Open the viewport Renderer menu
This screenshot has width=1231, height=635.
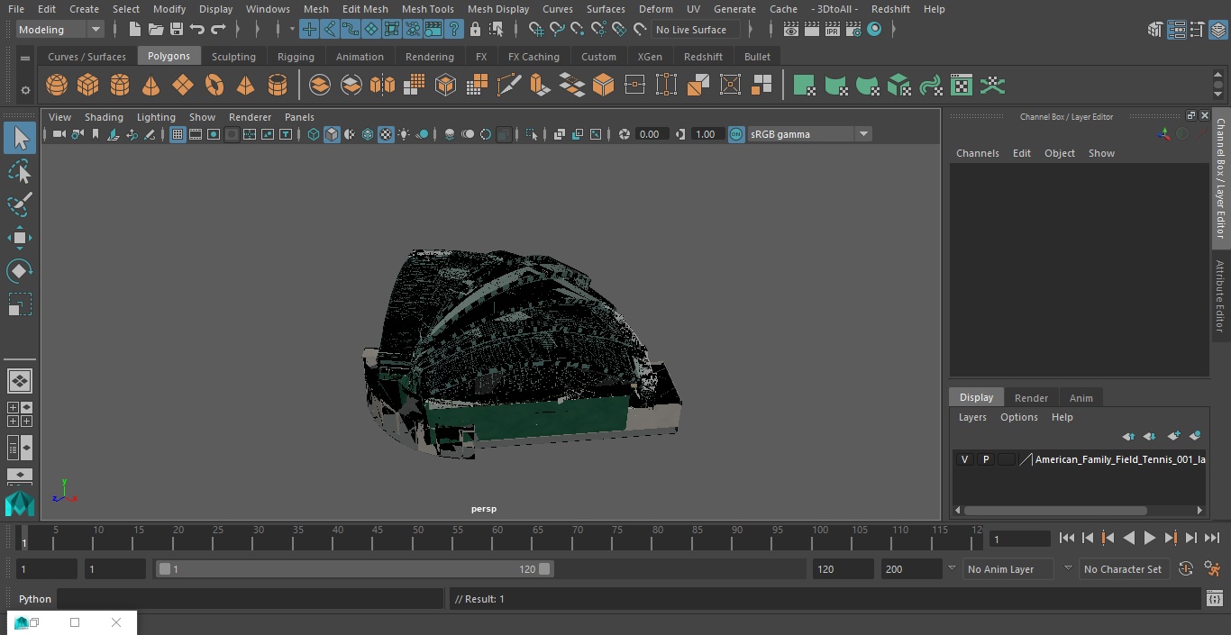click(250, 117)
